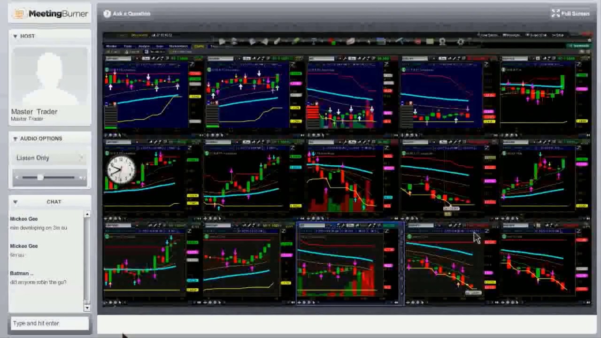Image resolution: width=601 pixels, height=338 pixels.
Task: Open the Listen Only audio dropdown
Action: [49, 158]
